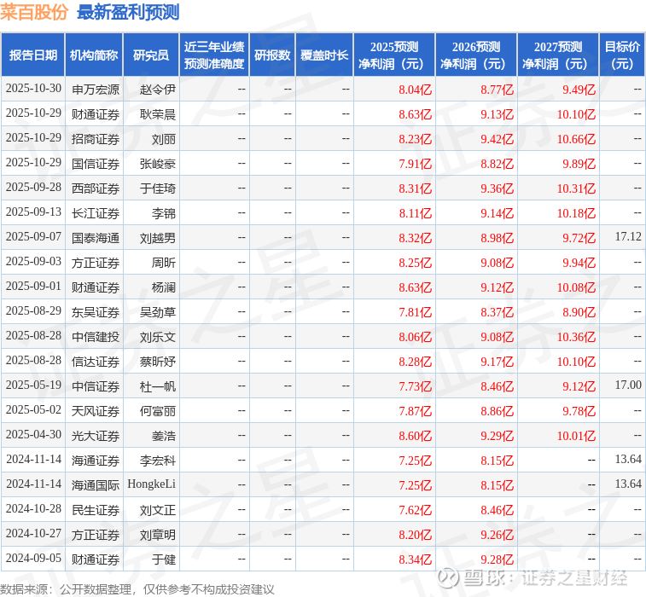Click target price 17.00
The image size is (646, 597).
[628, 385]
